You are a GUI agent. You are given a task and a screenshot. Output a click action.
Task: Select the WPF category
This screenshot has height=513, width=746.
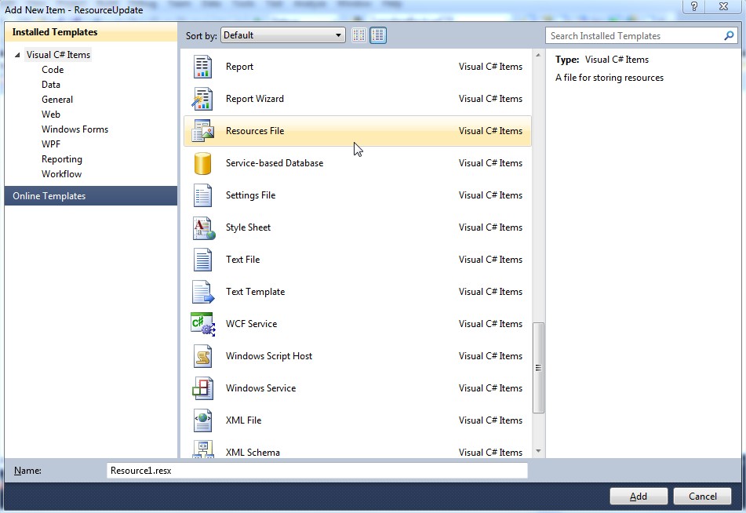tap(51, 144)
